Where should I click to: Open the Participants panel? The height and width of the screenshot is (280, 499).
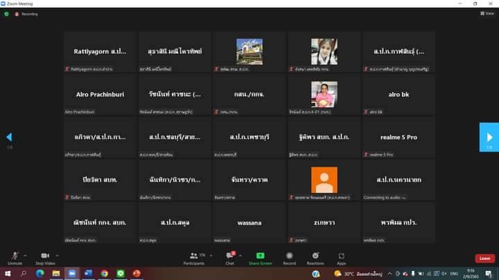click(x=194, y=257)
